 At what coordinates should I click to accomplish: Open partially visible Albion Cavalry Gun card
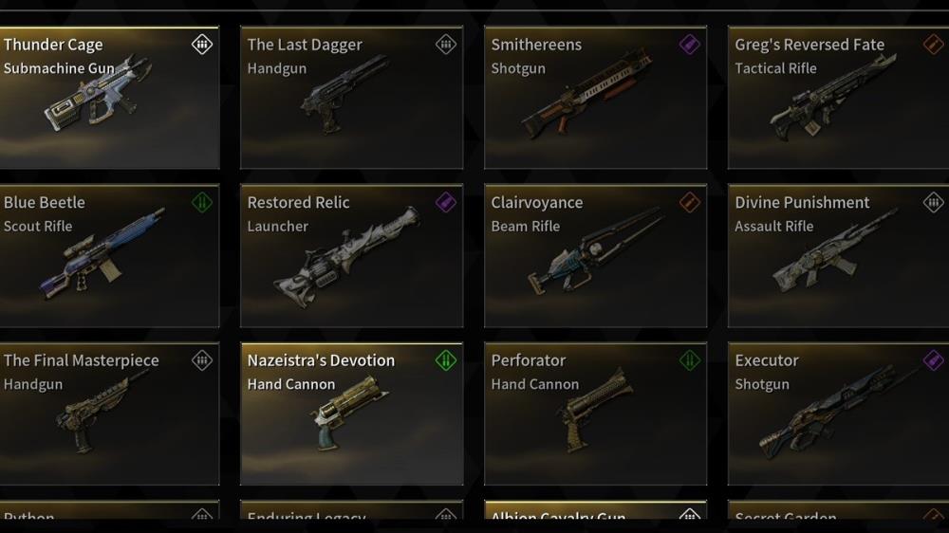point(596,510)
